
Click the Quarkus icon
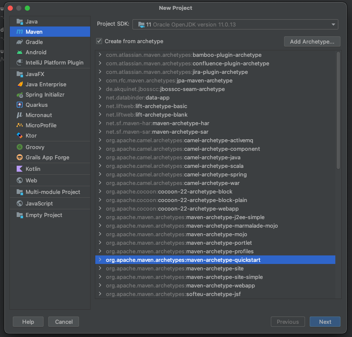pos(20,105)
